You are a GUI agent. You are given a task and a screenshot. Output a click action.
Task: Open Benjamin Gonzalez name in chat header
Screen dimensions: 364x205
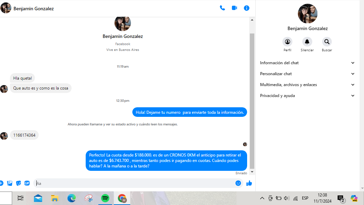pos(34,9)
